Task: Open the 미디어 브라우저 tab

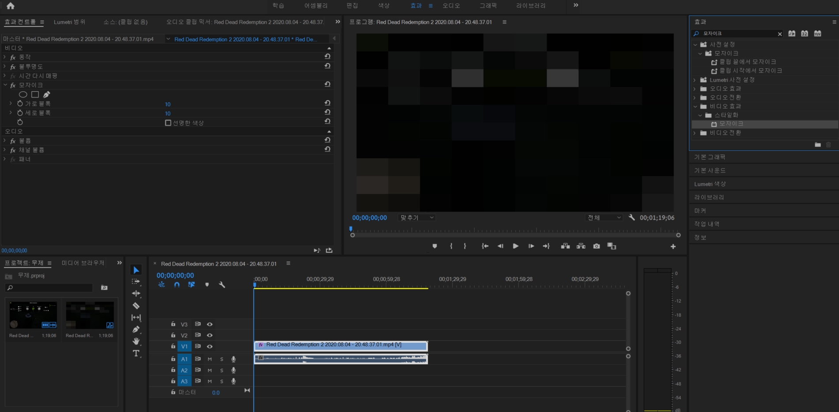Action: pyautogui.click(x=83, y=263)
